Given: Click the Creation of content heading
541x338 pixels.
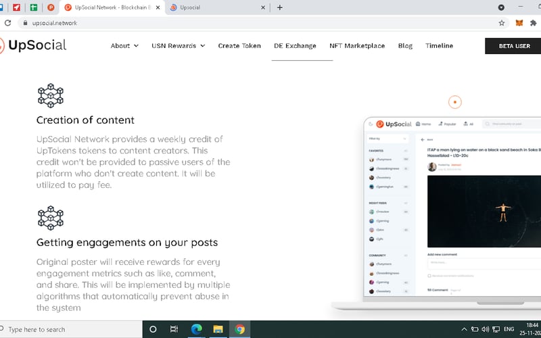Looking at the screenshot, I should pos(85,120).
